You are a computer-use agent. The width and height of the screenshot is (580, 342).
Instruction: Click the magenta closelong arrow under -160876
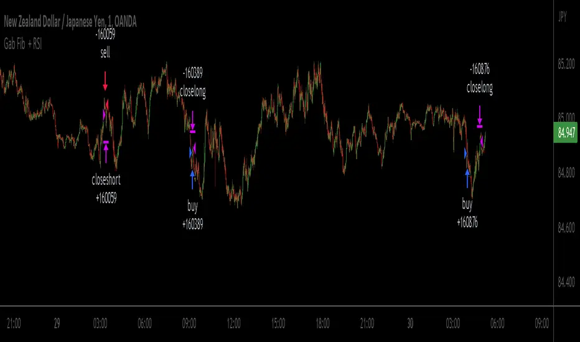click(480, 117)
